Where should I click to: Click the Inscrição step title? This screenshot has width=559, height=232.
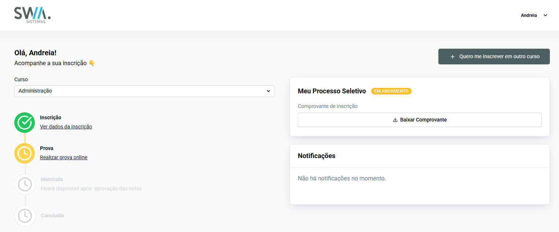(51, 117)
